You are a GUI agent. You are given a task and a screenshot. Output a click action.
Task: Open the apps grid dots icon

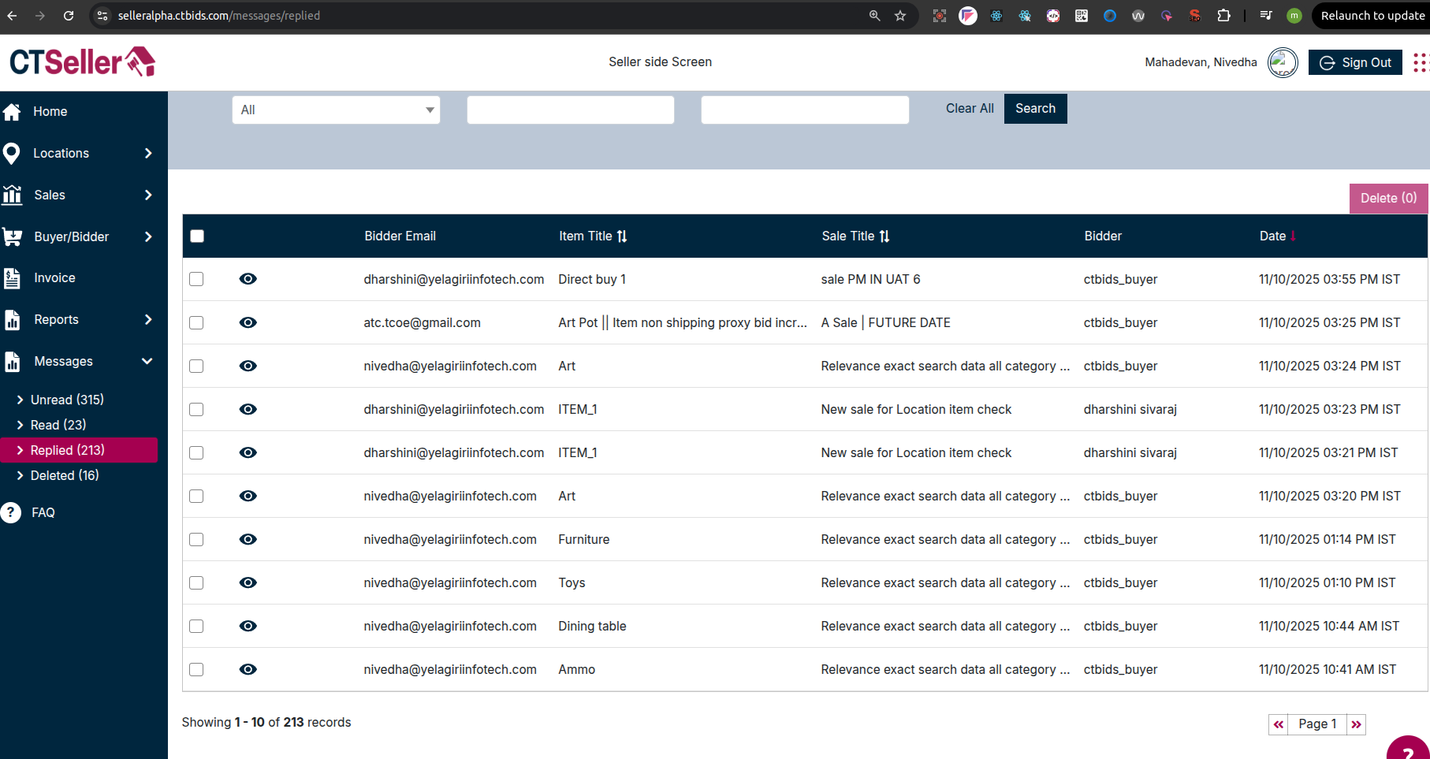tap(1420, 62)
